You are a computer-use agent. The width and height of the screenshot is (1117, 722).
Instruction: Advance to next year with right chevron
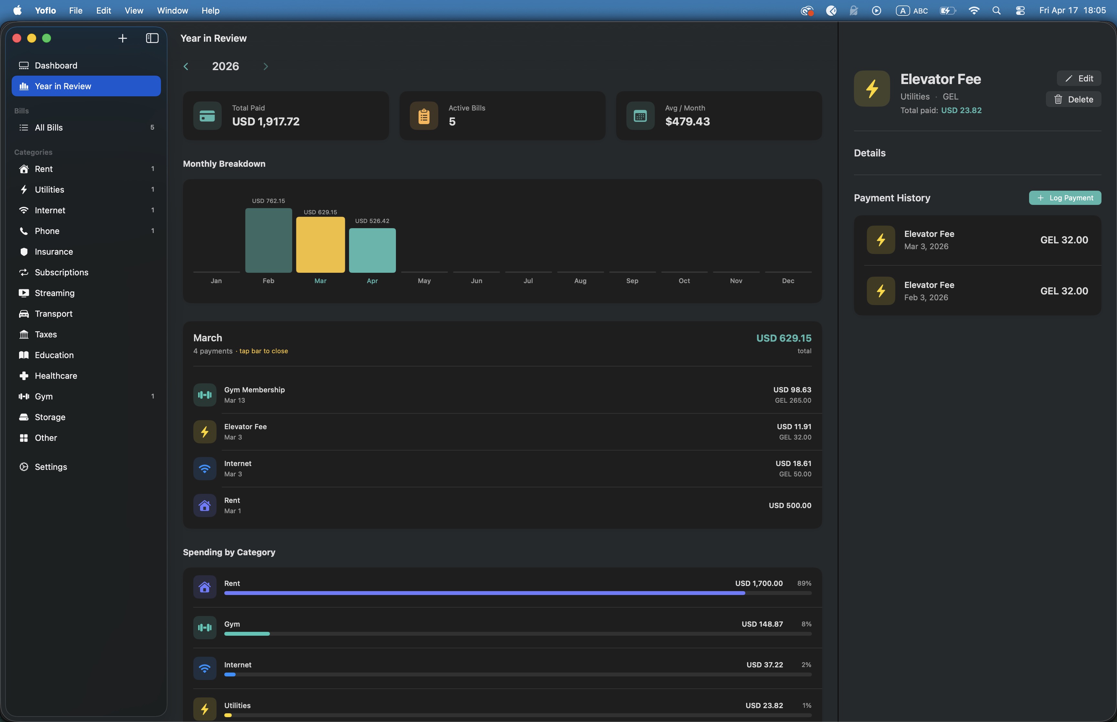pyautogui.click(x=266, y=67)
